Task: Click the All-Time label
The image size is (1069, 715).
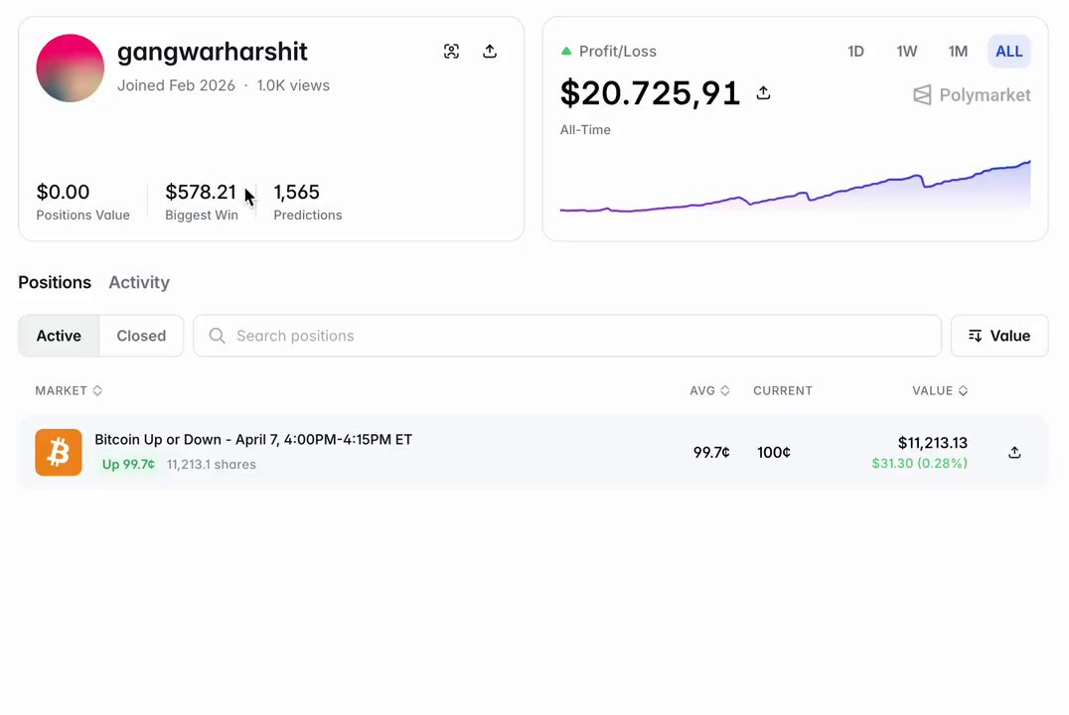Action: point(585,129)
